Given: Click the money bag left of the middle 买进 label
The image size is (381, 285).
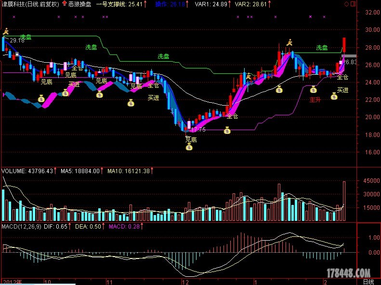Looking at the screenshot, I should pos(131,103).
